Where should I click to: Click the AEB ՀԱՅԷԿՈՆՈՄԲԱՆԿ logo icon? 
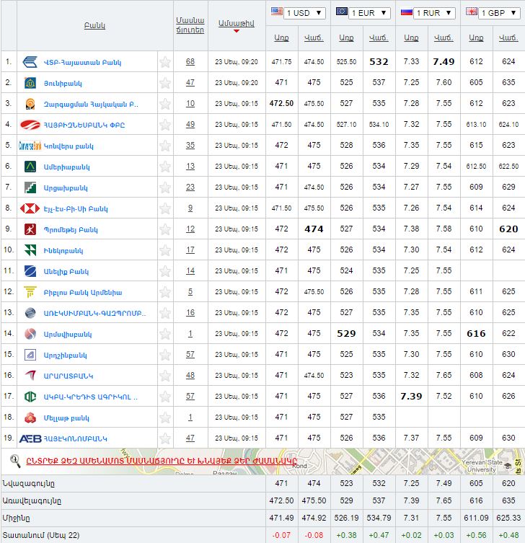coord(30,438)
